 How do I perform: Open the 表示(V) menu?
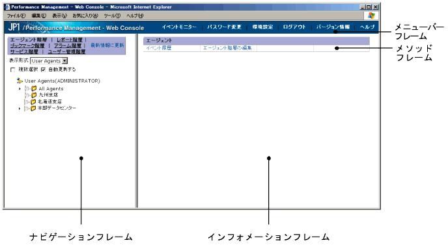click(59, 16)
